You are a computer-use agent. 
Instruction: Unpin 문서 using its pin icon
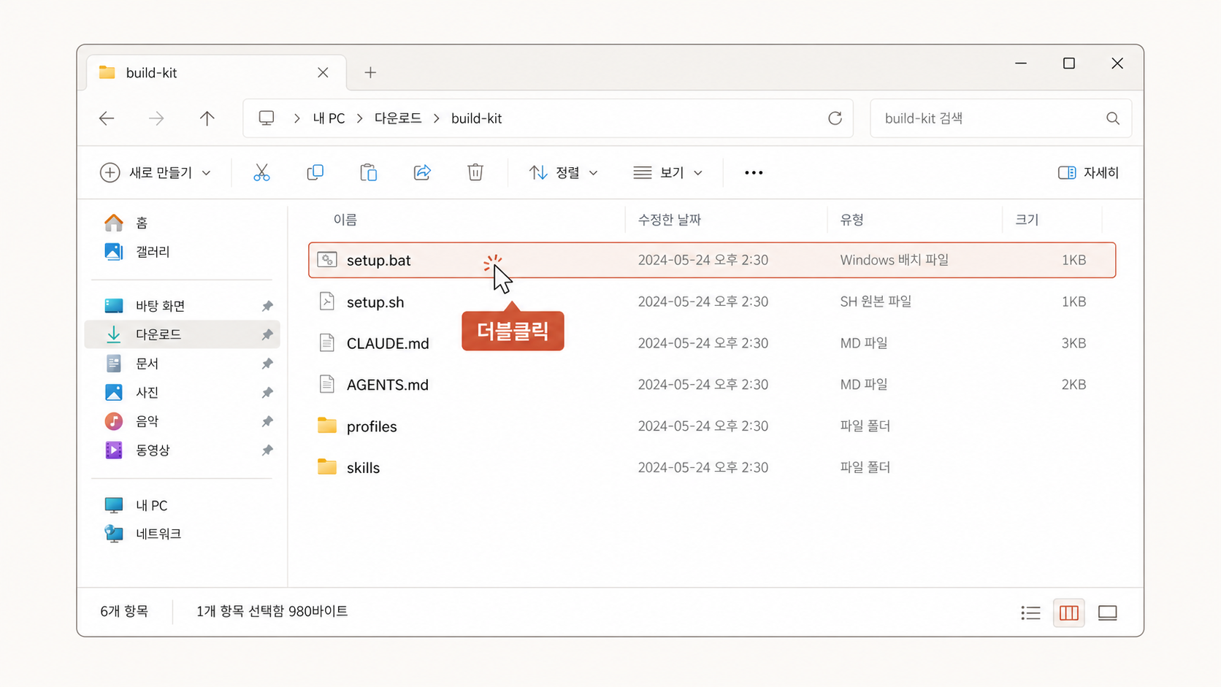click(x=267, y=364)
